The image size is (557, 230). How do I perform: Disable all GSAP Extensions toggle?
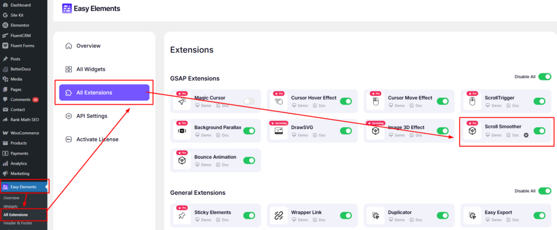544,77
